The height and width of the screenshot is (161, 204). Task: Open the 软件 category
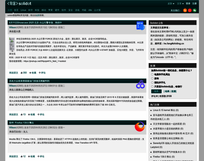tap(64, 10)
